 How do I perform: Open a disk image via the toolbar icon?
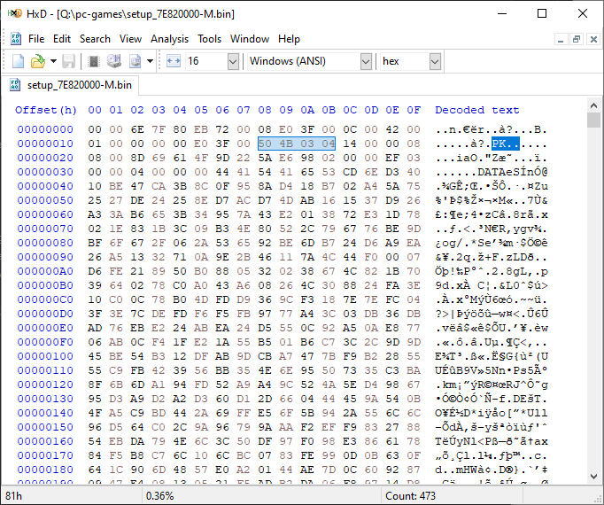pyautogui.click(x=135, y=61)
